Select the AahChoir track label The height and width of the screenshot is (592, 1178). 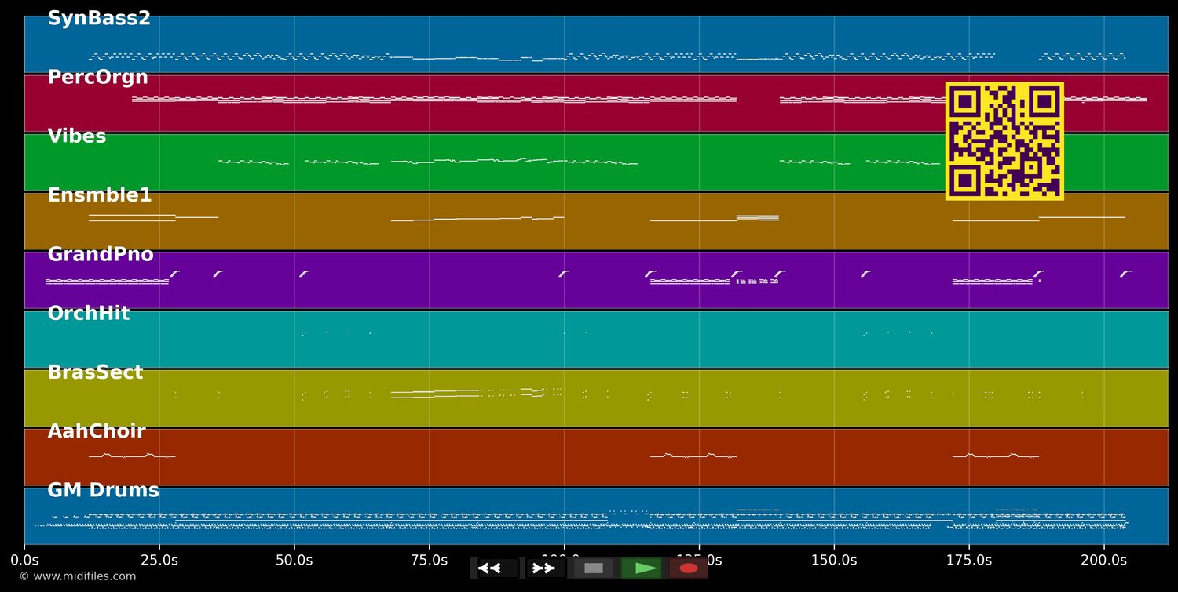[97, 431]
